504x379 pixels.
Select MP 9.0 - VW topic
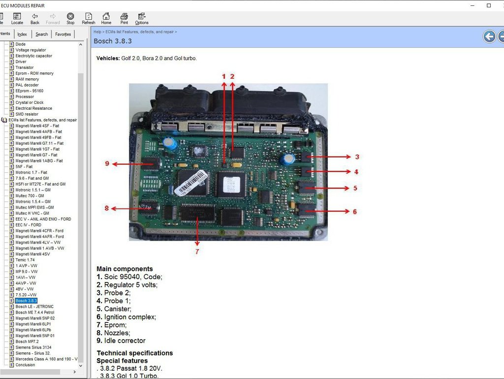(27, 272)
